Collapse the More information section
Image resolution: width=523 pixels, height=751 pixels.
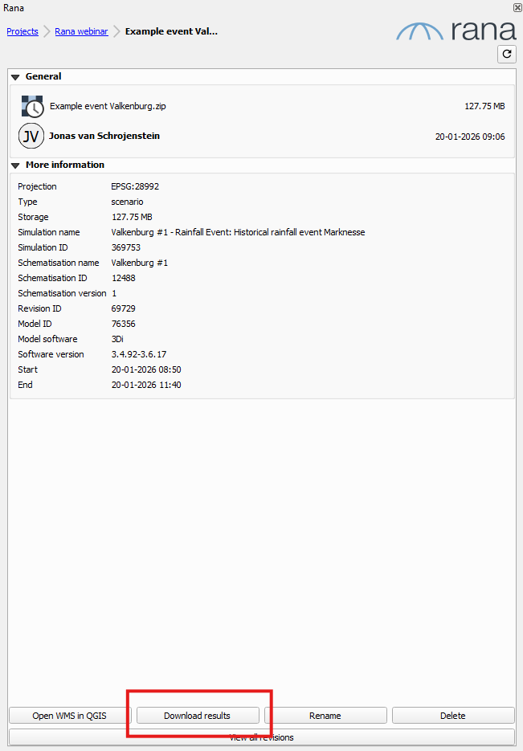click(x=15, y=165)
